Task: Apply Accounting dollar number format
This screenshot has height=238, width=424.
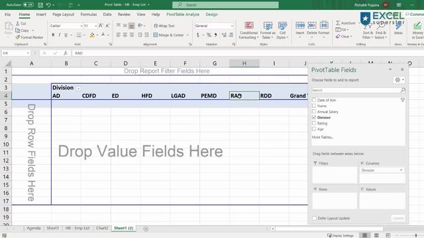Action: [198, 35]
